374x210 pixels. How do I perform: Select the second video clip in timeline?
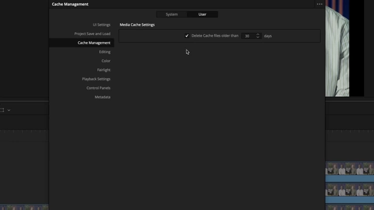tap(349, 193)
